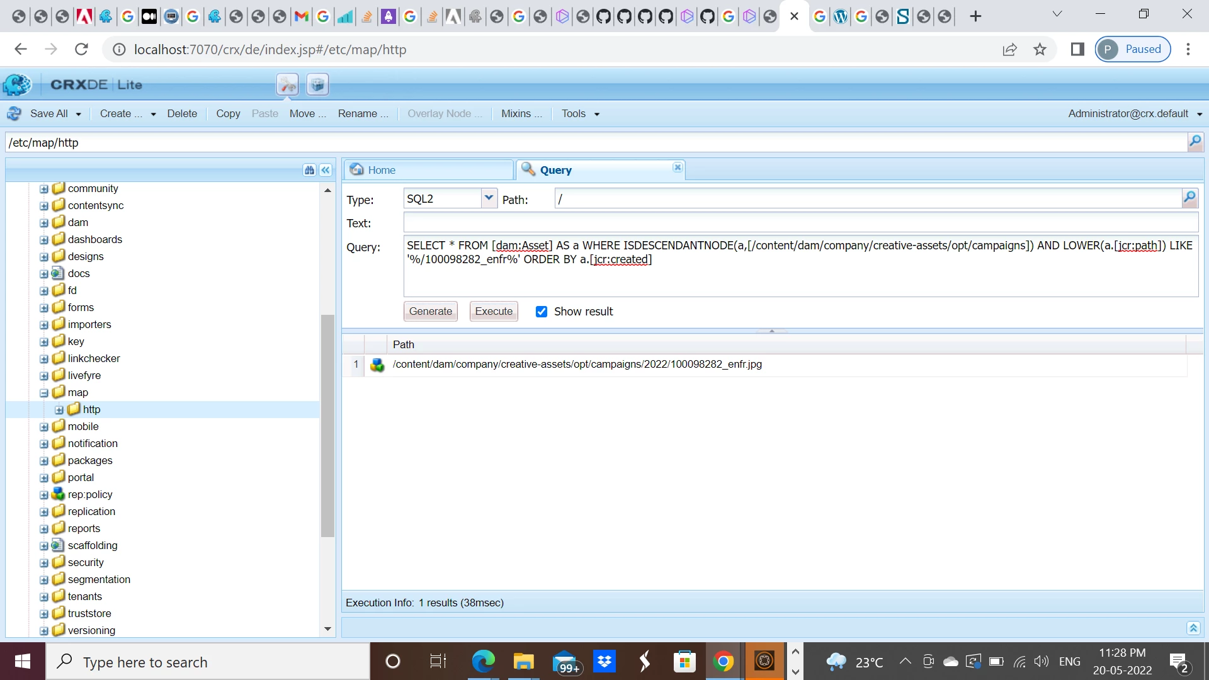Click the tree panel vertical scrollbar
Image resolution: width=1209 pixels, height=680 pixels.
(x=327, y=425)
